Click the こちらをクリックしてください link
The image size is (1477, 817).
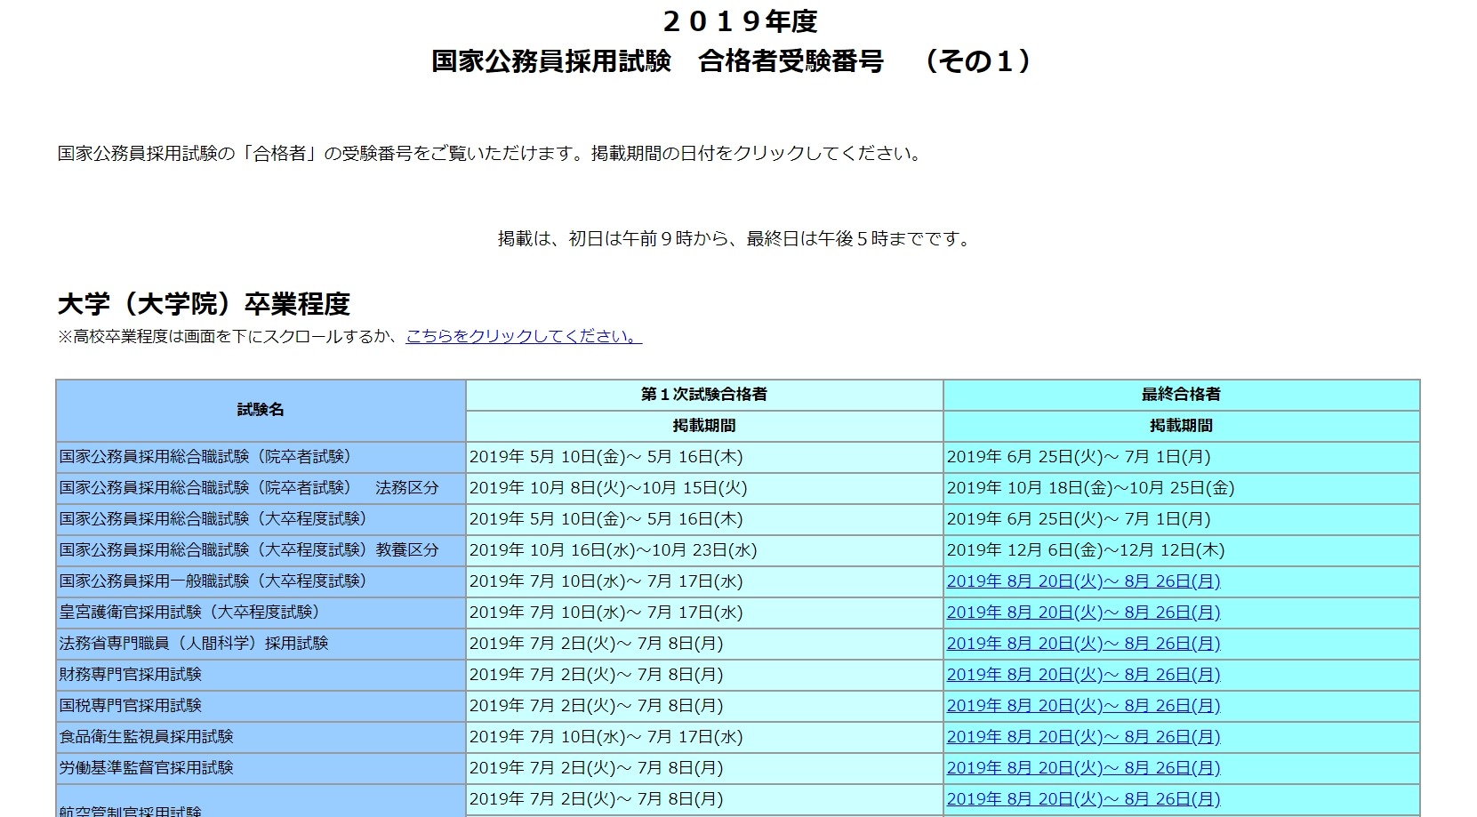524,336
